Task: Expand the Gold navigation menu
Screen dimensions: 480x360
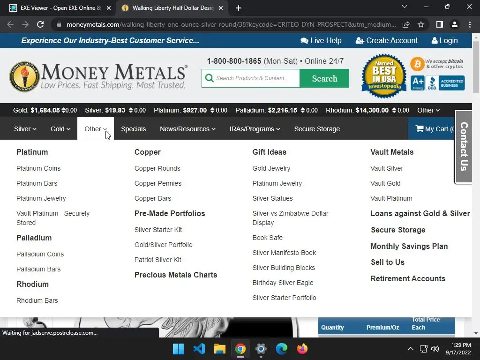Action: [x=60, y=129]
